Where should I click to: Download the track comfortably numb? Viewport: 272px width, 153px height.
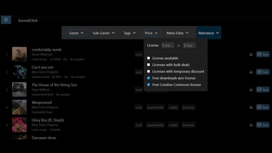coord(251,54)
